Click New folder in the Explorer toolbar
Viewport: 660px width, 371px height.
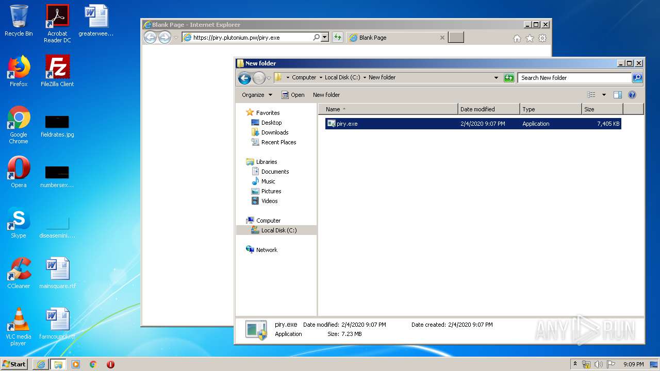tap(326, 95)
